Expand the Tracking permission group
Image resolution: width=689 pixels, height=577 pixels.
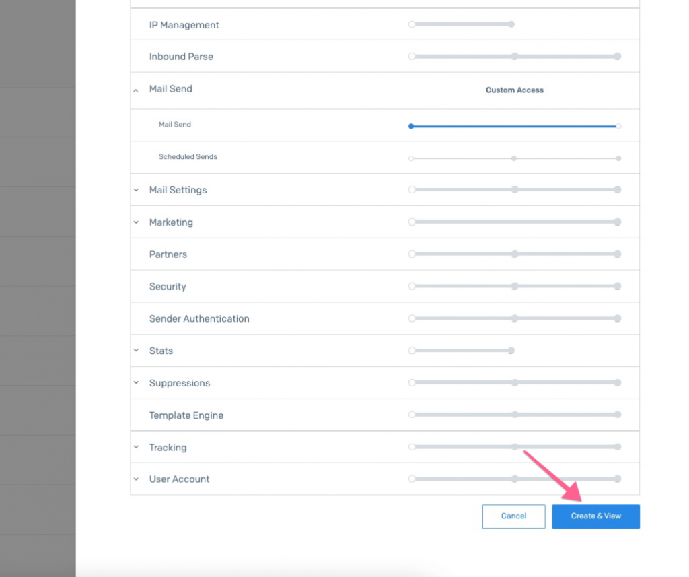point(136,448)
